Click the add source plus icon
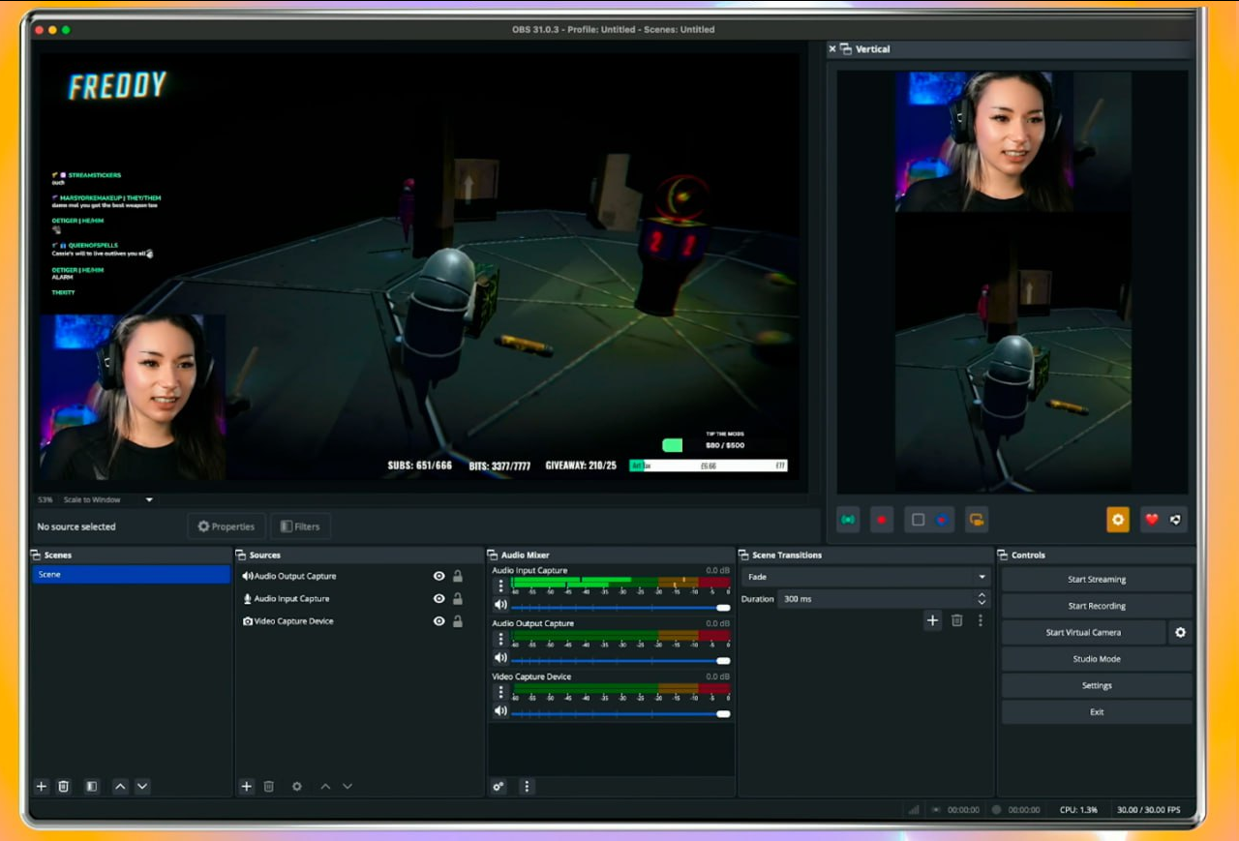Screen dimensions: 1239x841 click(246, 787)
